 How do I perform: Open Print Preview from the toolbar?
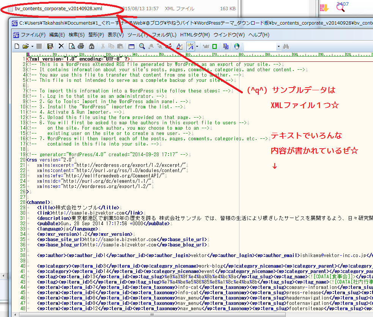[x=72, y=46]
